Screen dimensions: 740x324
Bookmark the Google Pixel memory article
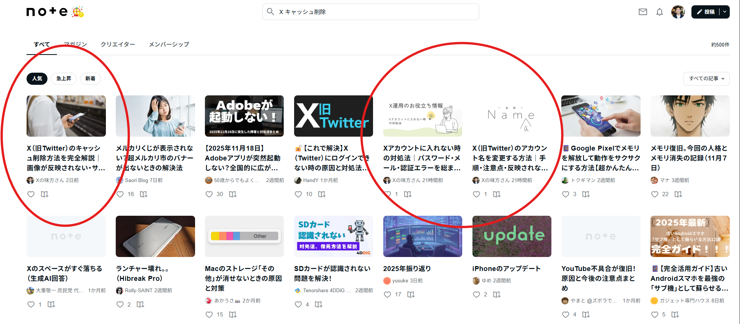586,194
